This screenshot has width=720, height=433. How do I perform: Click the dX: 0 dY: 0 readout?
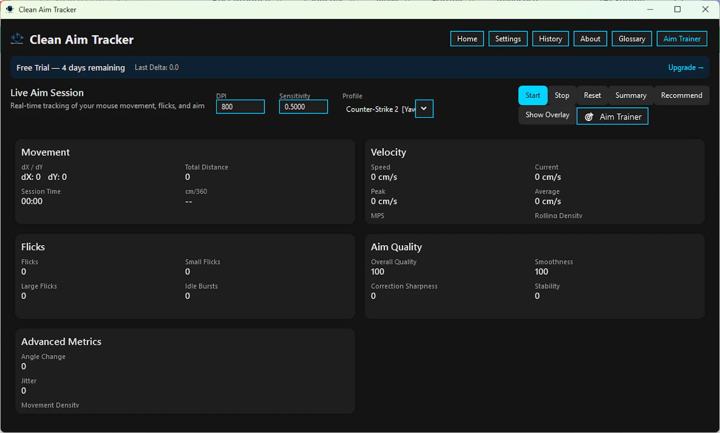(44, 177)
